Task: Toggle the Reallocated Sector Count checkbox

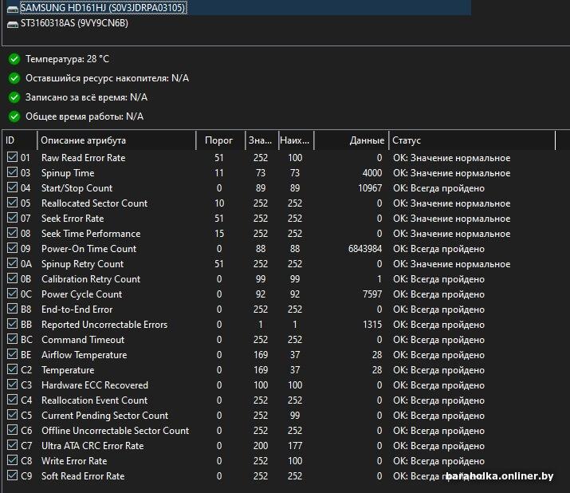Action: click(x=12, y=203)
